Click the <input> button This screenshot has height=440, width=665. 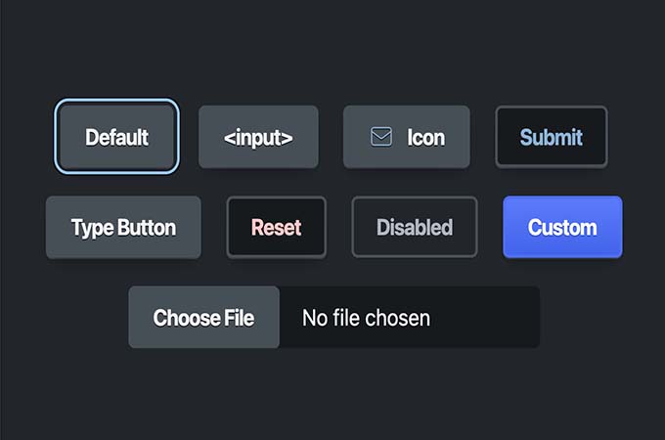258,137
